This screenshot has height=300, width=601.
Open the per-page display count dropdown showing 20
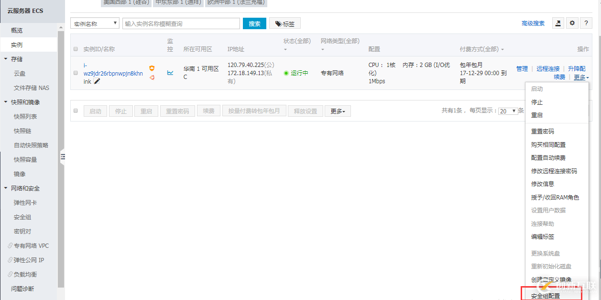[508, 111]
